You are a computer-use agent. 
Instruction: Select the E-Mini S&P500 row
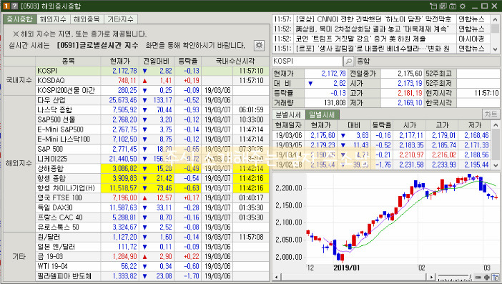pyautogui.click(x=152, y=129)
